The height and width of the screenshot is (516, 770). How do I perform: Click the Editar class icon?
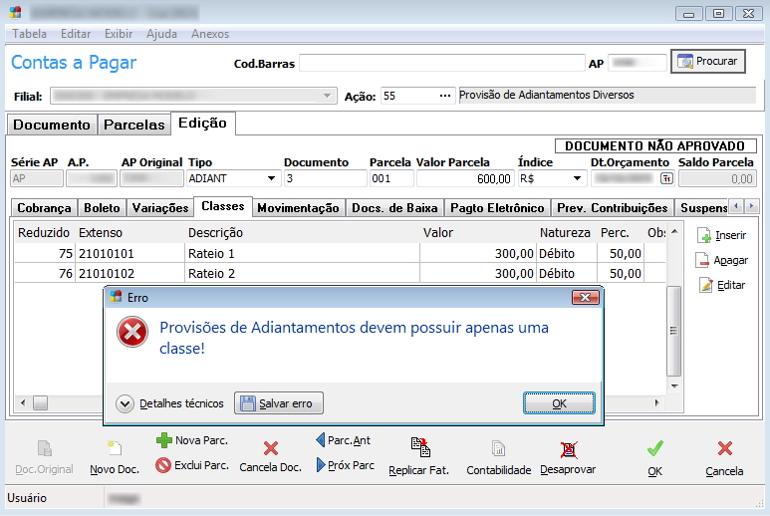[x=708, y=285]
